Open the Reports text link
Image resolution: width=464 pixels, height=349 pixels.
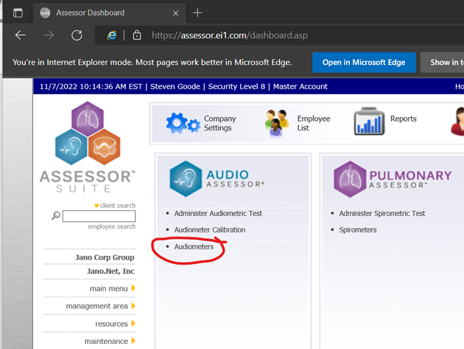(x=404, y=118)
